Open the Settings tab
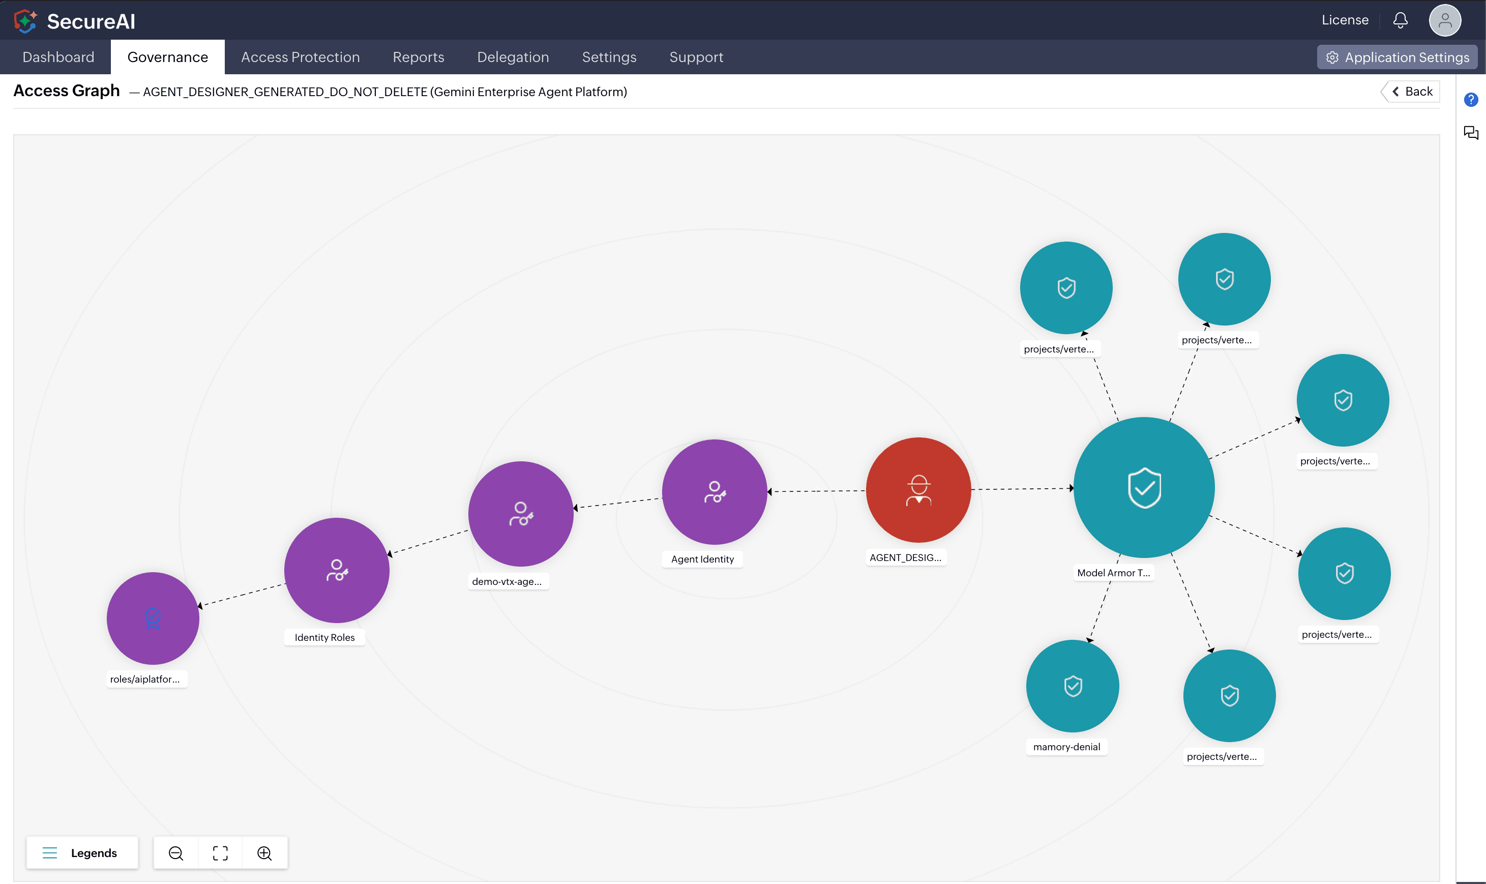Image resolution: width=1486 pixels, height=884 pixels. [609, 57]
